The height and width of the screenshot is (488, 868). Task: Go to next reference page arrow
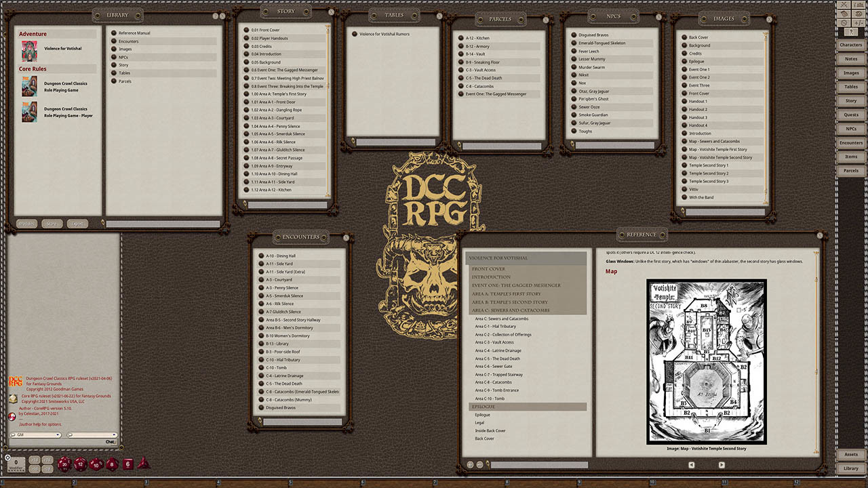721,465
